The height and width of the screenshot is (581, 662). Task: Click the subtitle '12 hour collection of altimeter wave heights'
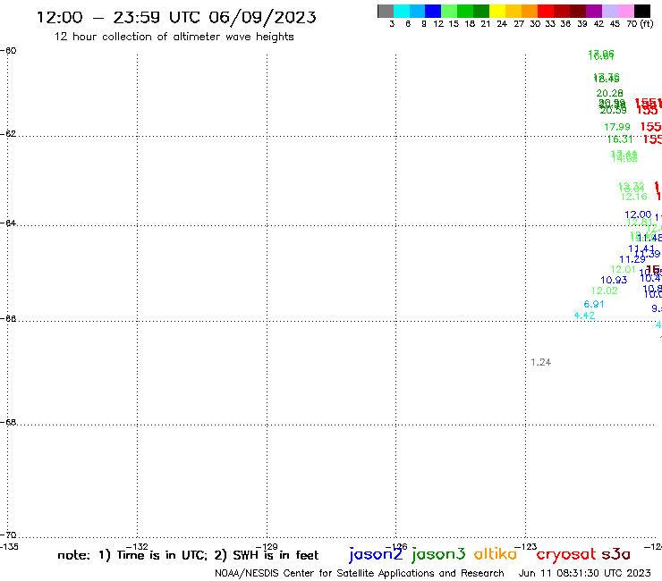pyautogui.click(x=174, y=37)
